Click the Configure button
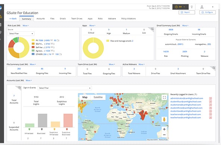The height and width of the screenshot is (145, 221). (x=207, y=12)
